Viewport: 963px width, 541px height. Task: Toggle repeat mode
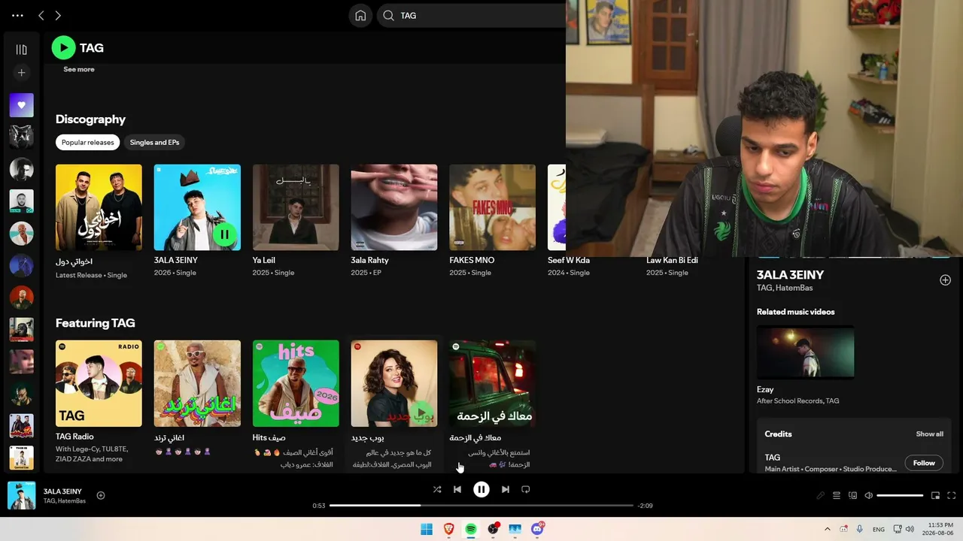[x=526, y=489]
